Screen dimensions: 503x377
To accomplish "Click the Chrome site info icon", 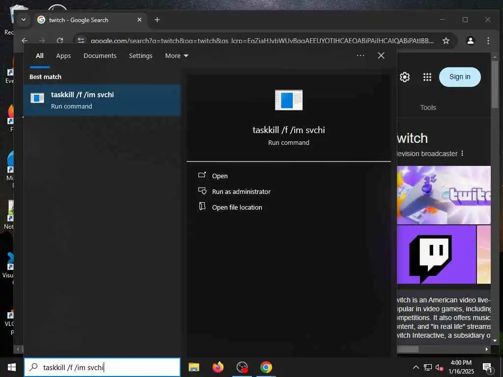I will click(x=81, y=40).
